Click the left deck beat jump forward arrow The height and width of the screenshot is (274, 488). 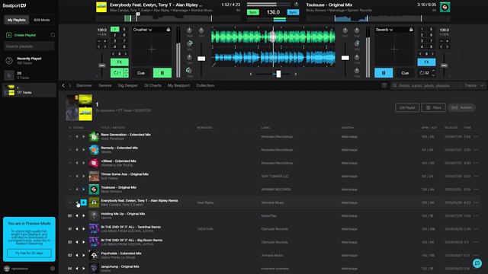pos(125,54)
